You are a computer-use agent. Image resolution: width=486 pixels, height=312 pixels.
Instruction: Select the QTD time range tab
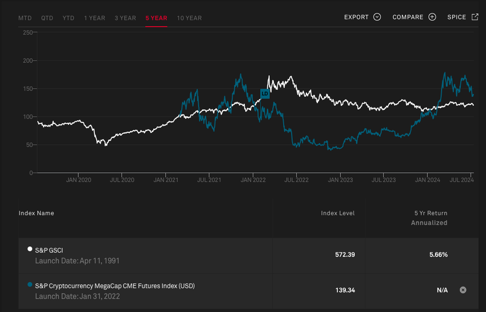coord(47,18)
